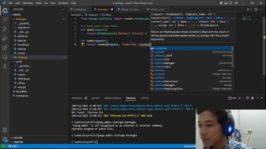This screenshot has width=266, height=149.
Task: Click the lightbulb code action
Action: (82, 44)
